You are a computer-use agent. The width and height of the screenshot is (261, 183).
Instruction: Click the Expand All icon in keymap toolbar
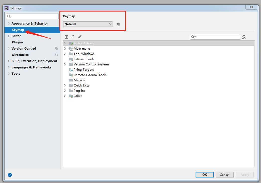tap(67, 37)
